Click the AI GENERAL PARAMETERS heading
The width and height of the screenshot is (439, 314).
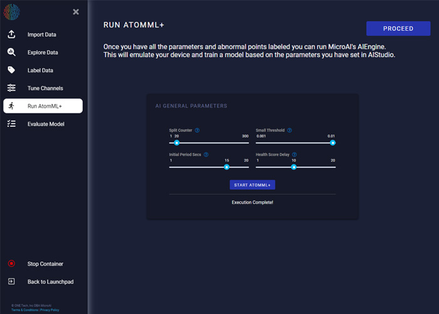191,106
